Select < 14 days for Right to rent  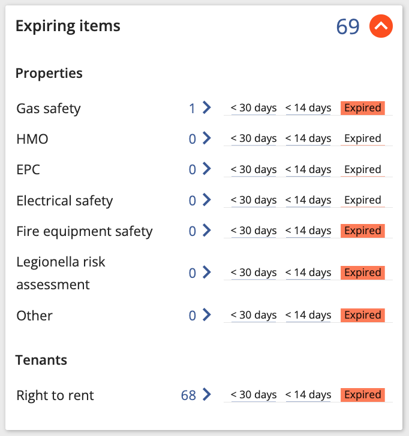(x=308, y=395)
